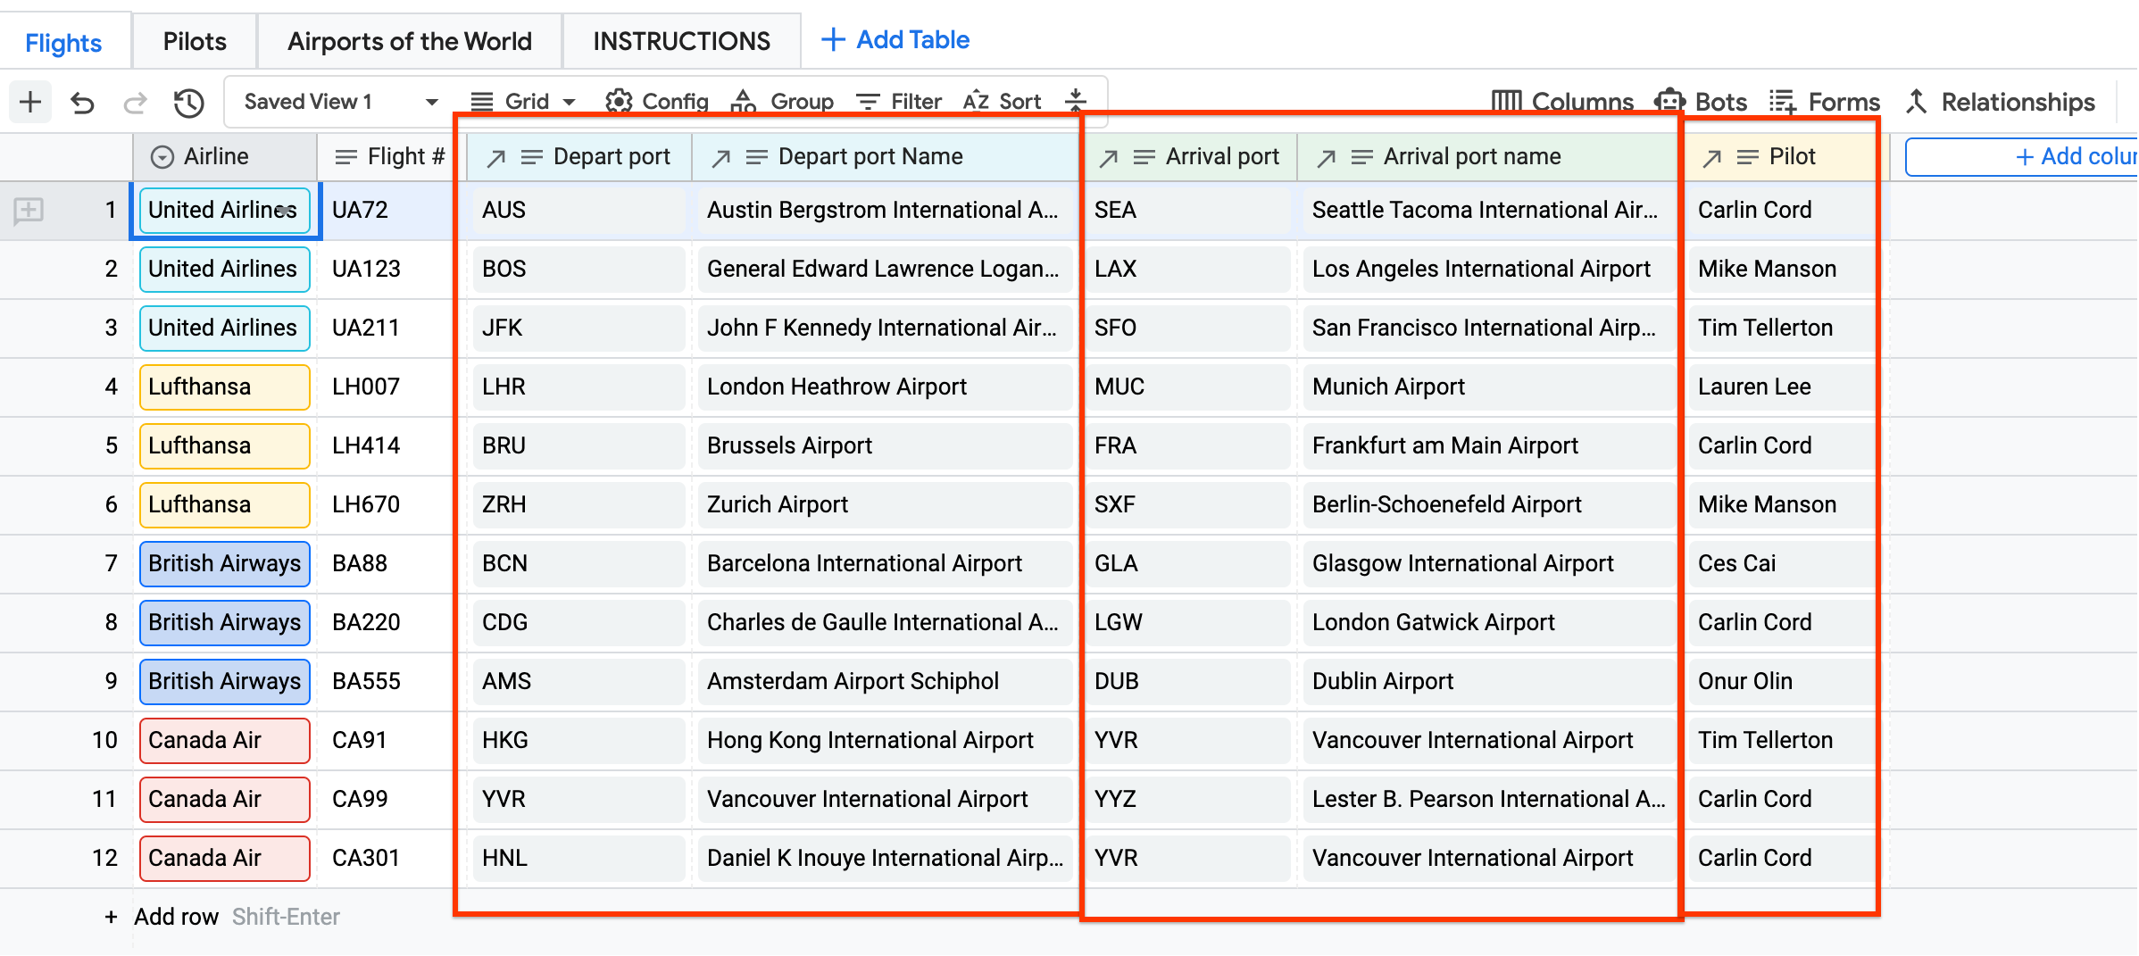The image size is (2139, 956).
Task: Select the Lufthansa tag in row 4
Action: click(224, 387)
